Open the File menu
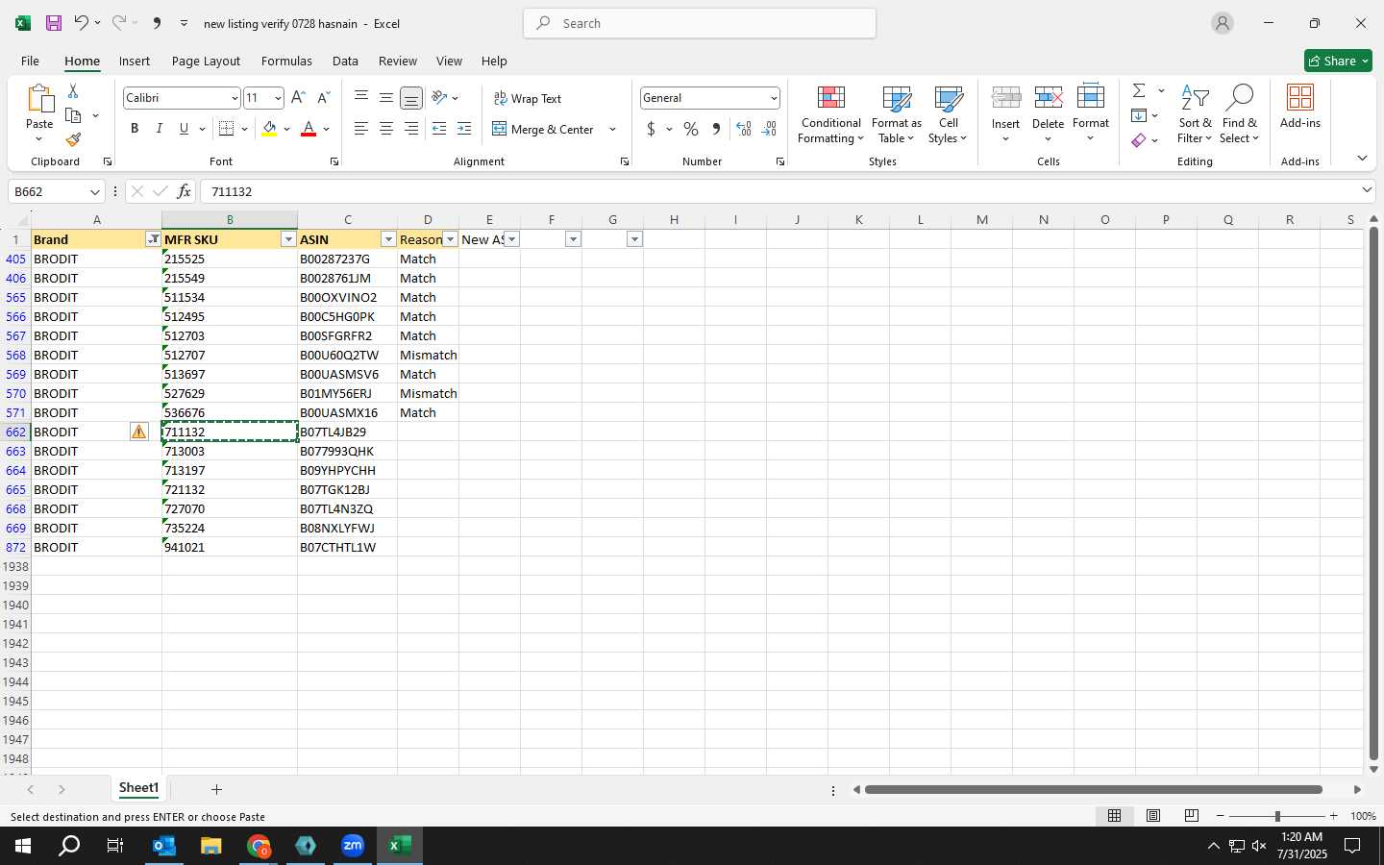 [x=30, y=61]
